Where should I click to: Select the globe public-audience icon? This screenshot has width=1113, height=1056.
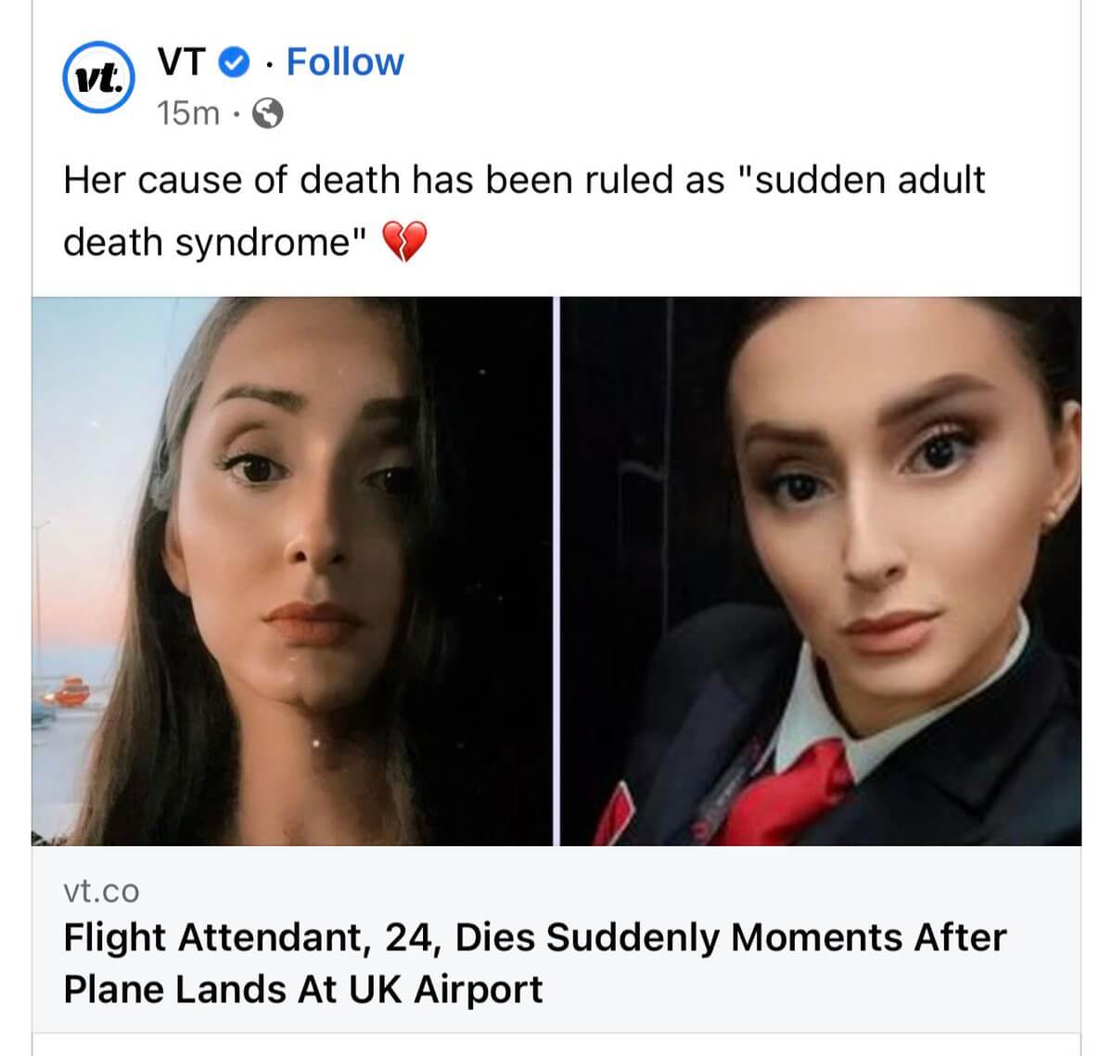[x=267, y=114]
